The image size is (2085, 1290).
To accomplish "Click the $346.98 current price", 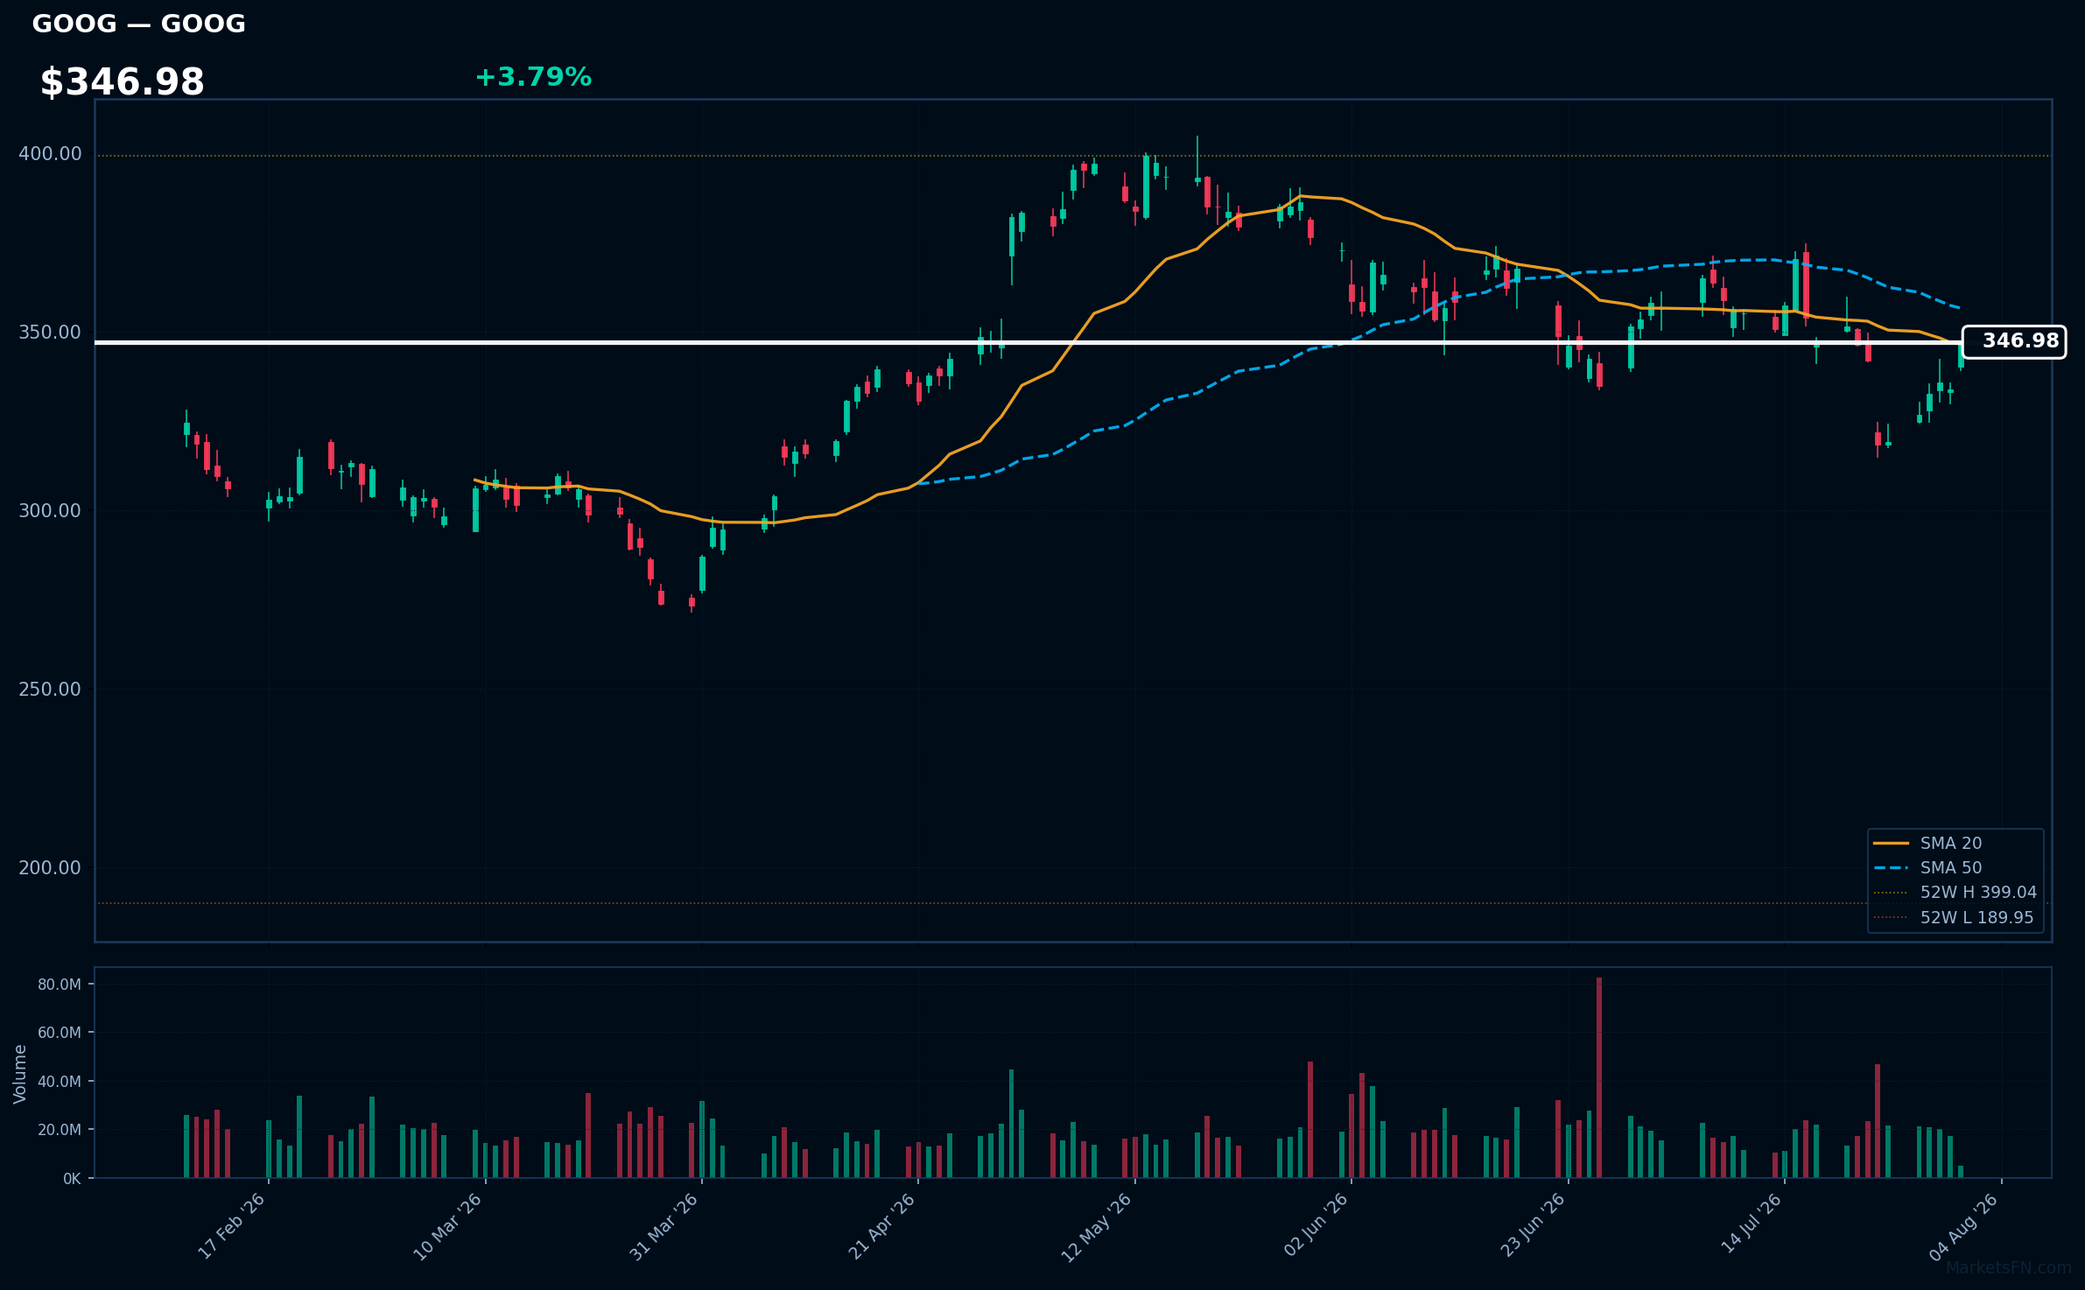I will click(x=122, y=82).
